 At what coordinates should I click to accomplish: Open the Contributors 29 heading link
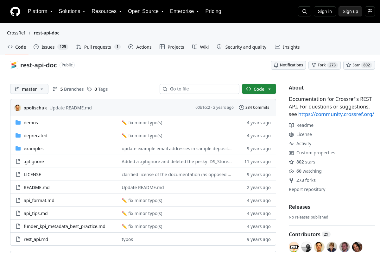click(x=309, y=234)
